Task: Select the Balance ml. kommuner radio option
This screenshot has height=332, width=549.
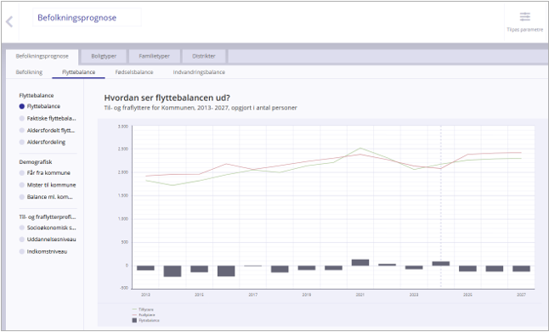Action: pyautogui.click(x=22, y=197)
